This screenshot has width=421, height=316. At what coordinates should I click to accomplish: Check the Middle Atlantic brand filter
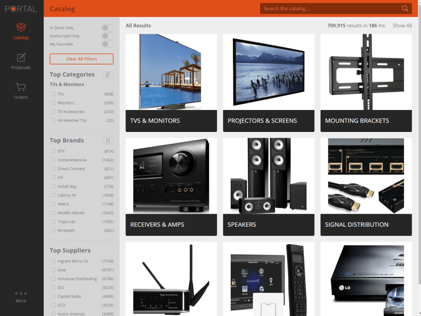click(x=53, y=213)
